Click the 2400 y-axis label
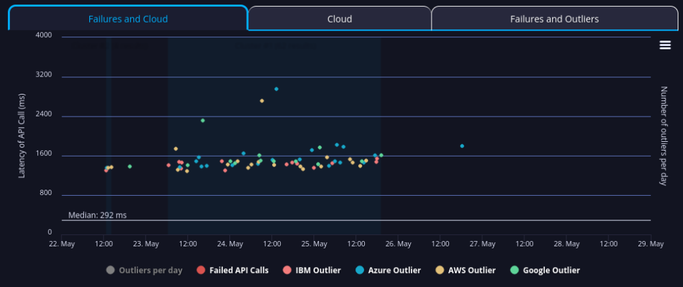This screenshot has height=287, width=683. [43, 115]
